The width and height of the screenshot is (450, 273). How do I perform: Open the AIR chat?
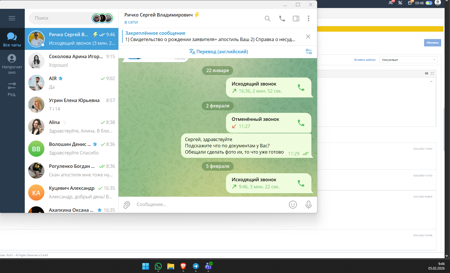coord(71,83)
